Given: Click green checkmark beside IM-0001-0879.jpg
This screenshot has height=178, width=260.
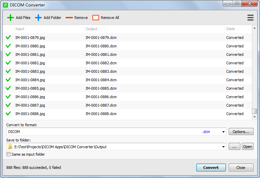Looking at the screenshot, I should (8, 38).
